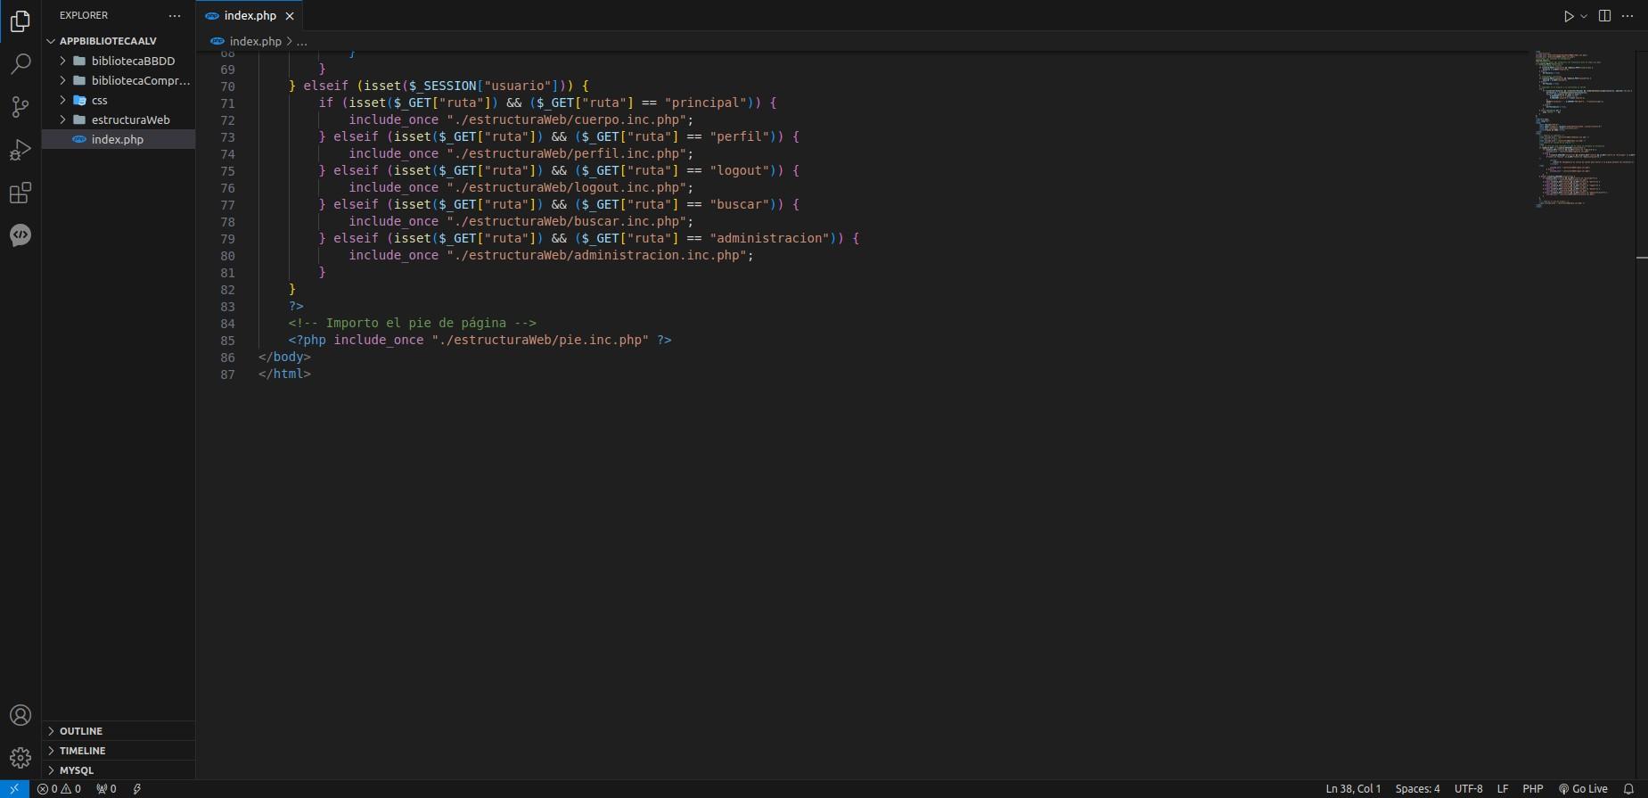This screenshot has width=1648, height=798.
Task: Click the lightning bolt status bar icon
Action: [136, 789]
